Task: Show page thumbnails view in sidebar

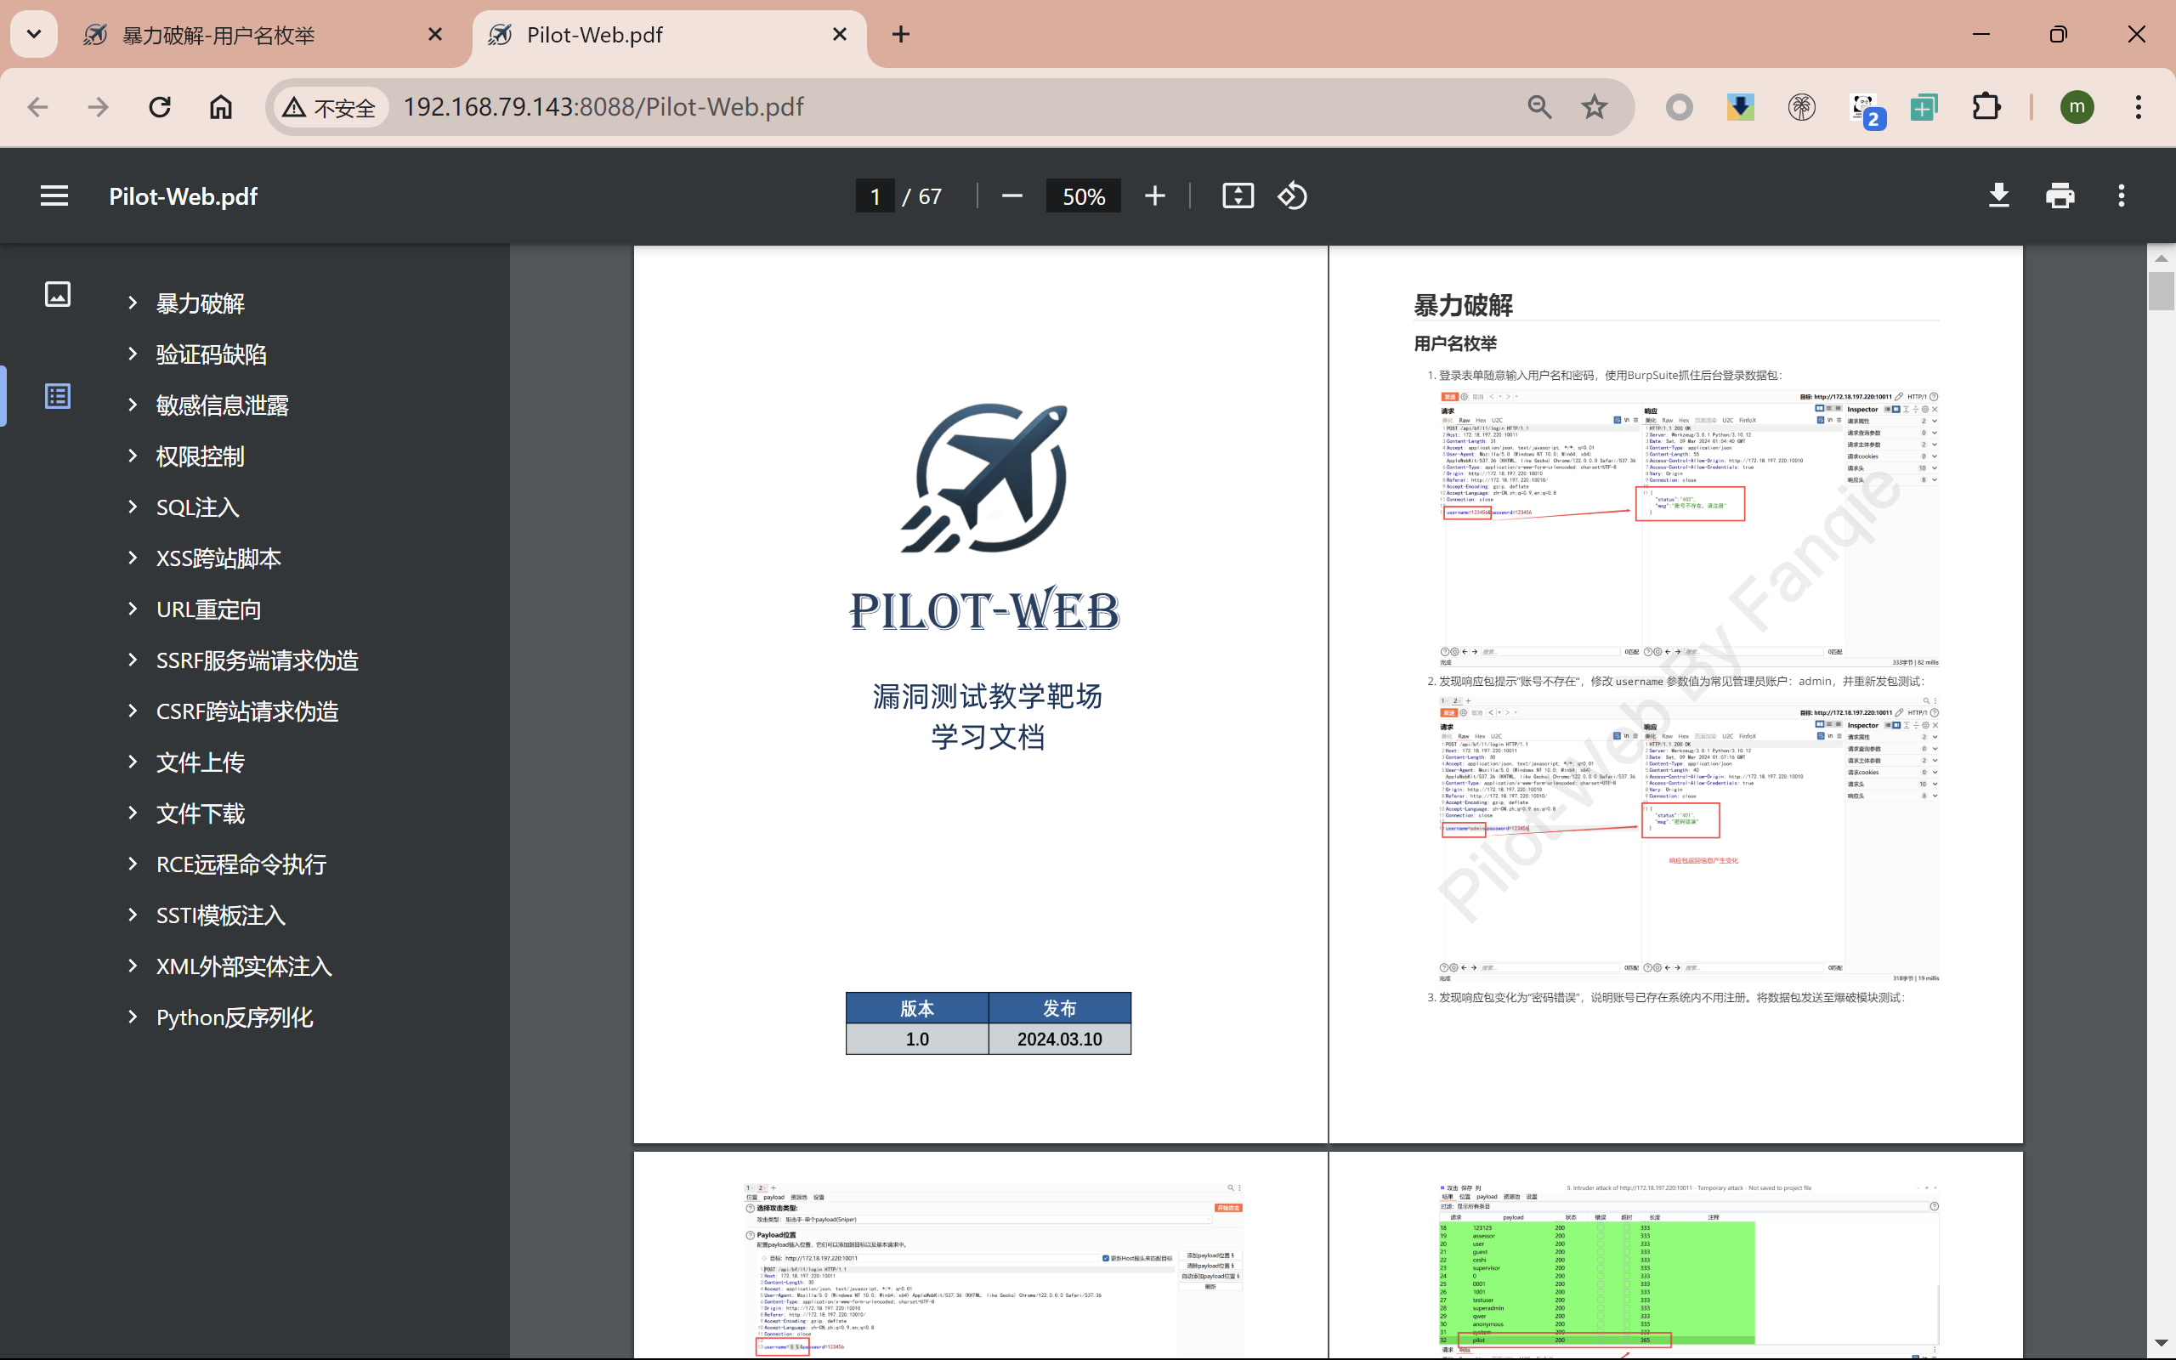Action: click(58, 294)
